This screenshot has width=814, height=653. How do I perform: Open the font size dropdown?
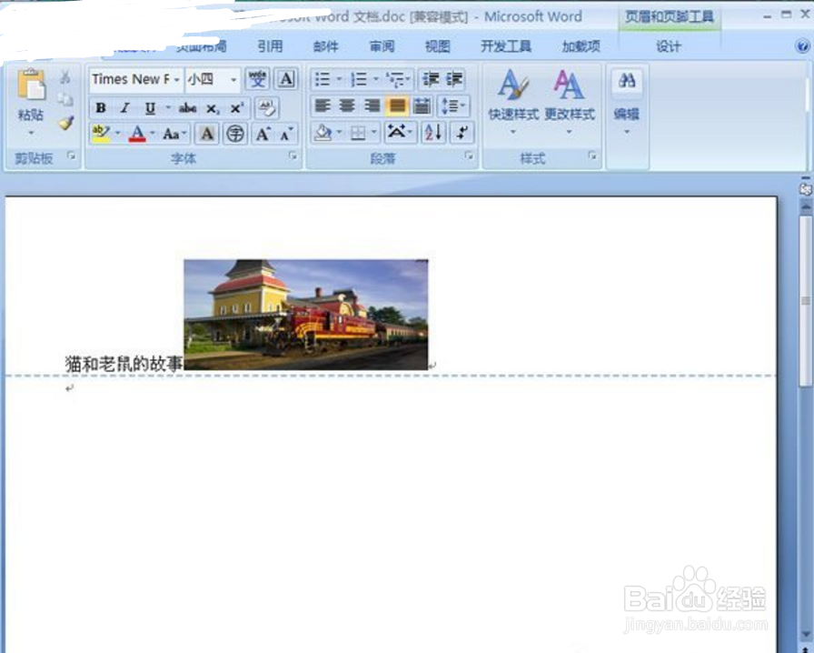[x=233, y=79]
